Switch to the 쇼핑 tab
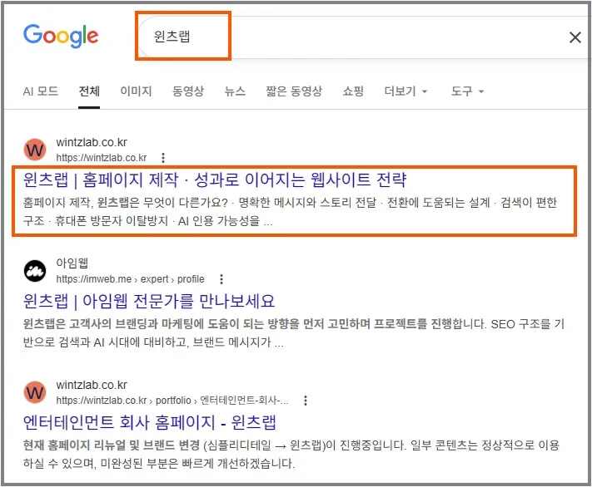The image size is (592, 487). click(353, 91)
